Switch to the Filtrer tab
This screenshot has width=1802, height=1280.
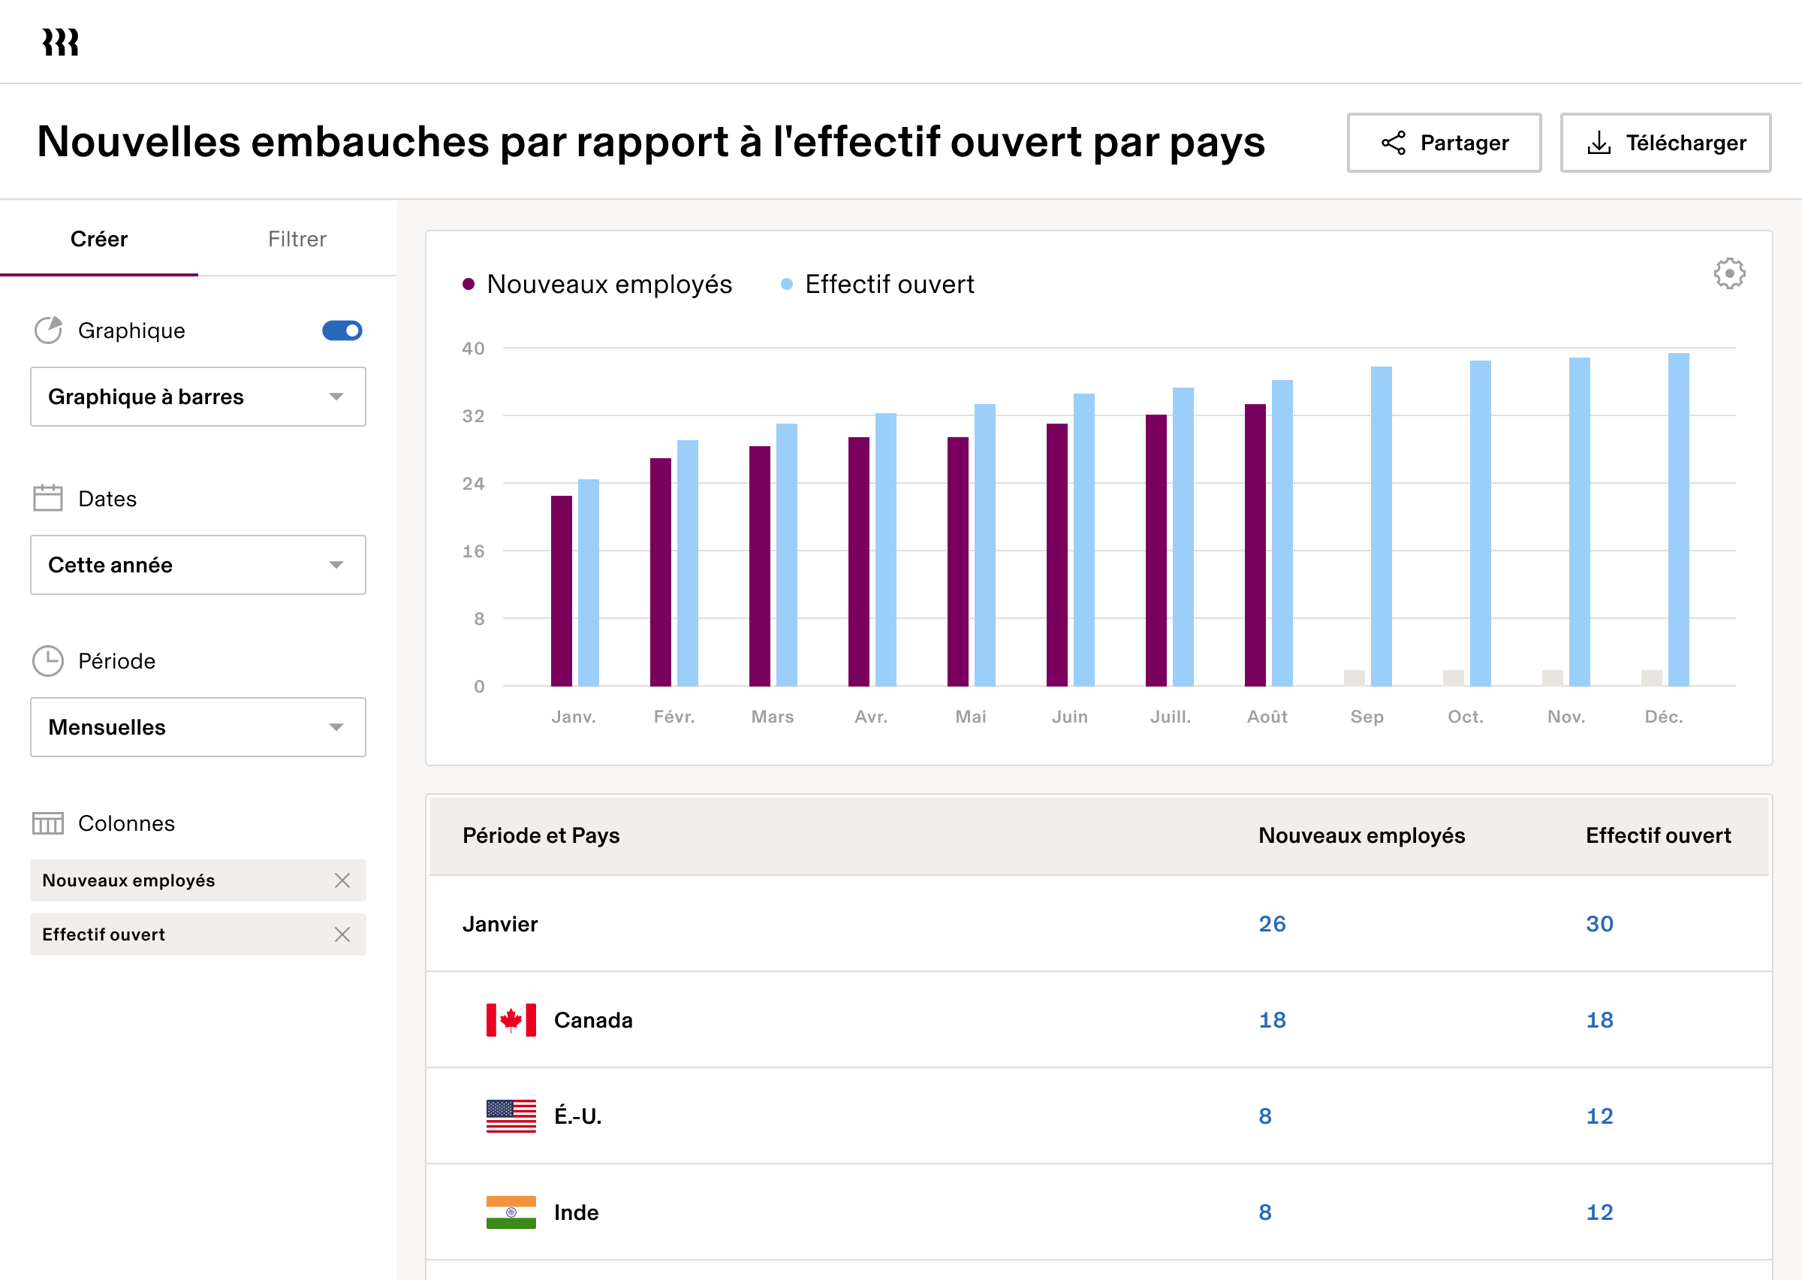pos(297,239)
